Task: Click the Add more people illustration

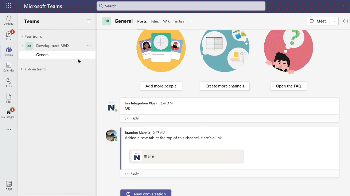Action: click(161, 51)
